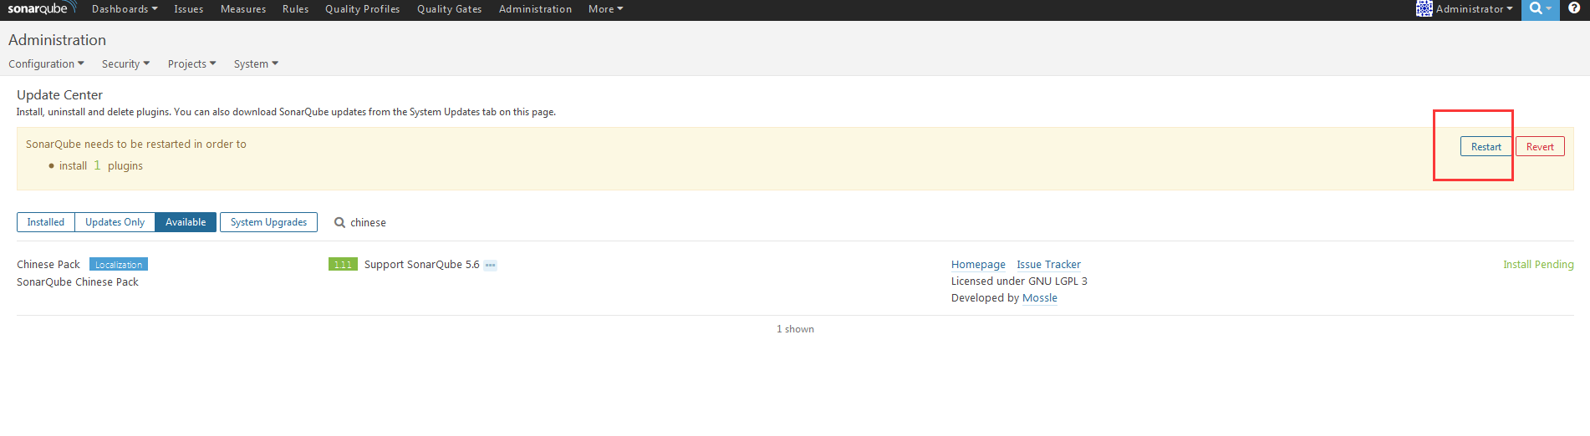Image resolution: width=1590 pixels, height=436 pixels.
Task: Click the Administration page title
Action: (x=57, y=40)
